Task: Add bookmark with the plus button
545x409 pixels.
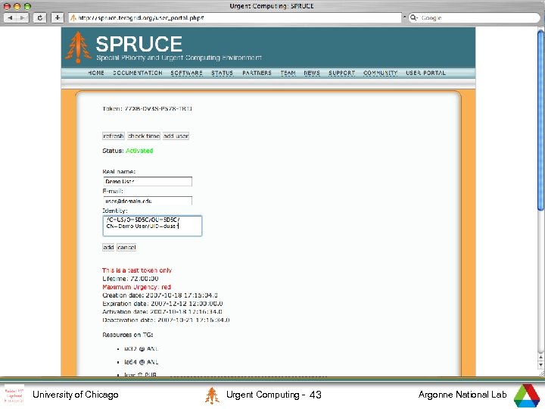Action: [x=57, y=17]
